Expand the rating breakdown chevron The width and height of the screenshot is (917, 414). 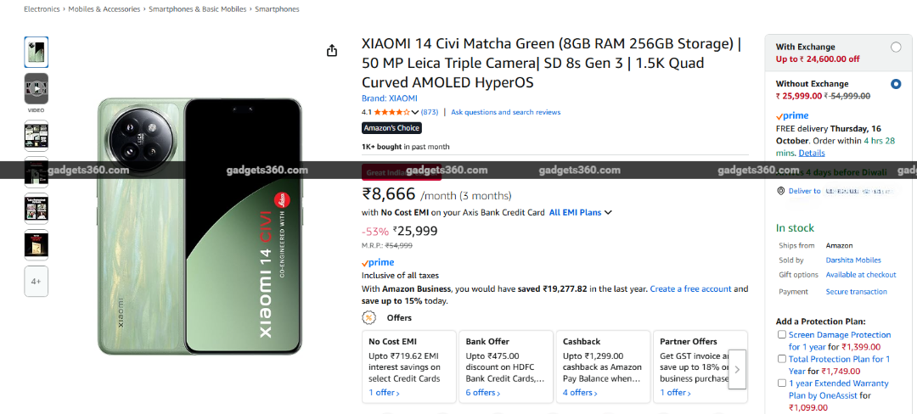(x=415, y=112)
